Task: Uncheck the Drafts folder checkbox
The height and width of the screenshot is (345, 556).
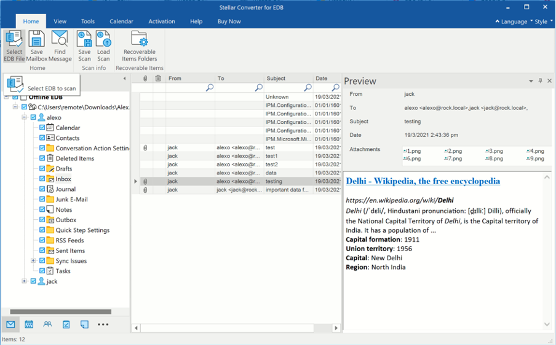Action: [x=42, y=168]
